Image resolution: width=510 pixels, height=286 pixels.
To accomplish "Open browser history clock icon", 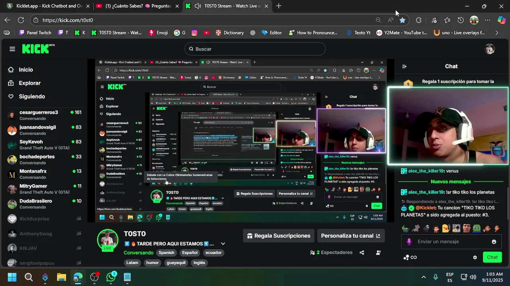I will point(461,20).
